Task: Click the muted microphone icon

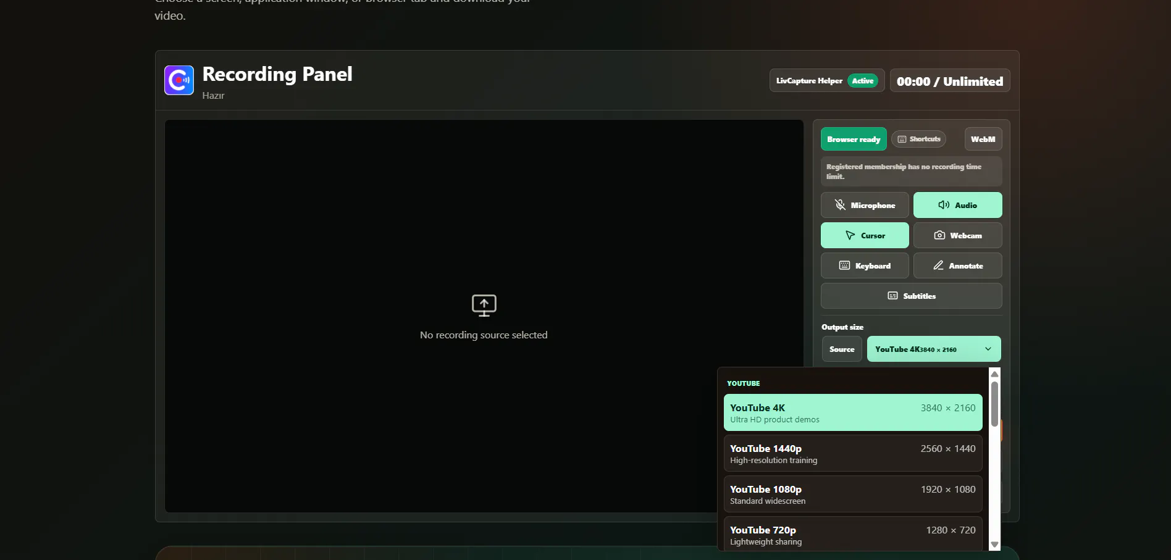Action: pyautogui.click(x=840, y=204)
